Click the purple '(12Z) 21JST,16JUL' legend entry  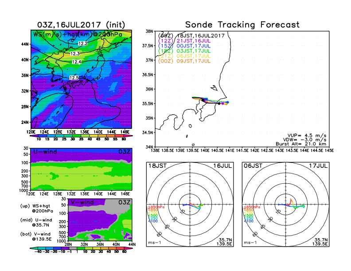click(184, 41)
